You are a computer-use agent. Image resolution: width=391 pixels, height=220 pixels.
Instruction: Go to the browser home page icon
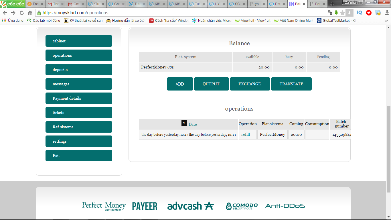pos(30,13)
